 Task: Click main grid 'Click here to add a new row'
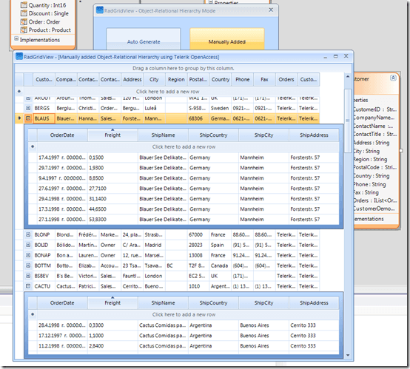(x=167, y=92)
